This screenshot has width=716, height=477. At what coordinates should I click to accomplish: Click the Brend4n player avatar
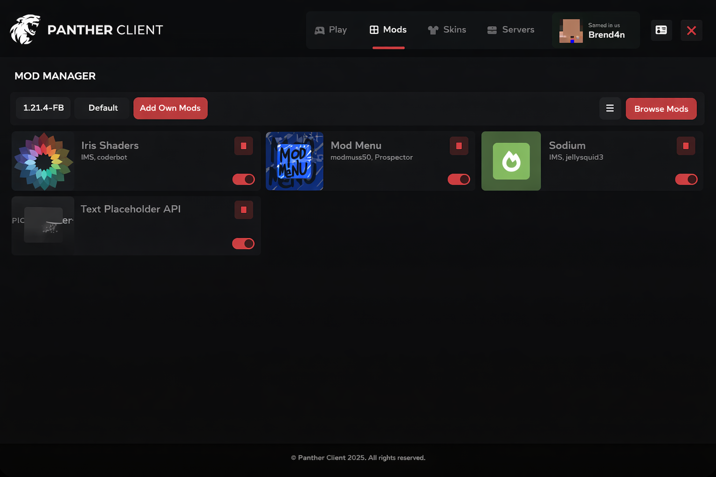tap(571, 31)
